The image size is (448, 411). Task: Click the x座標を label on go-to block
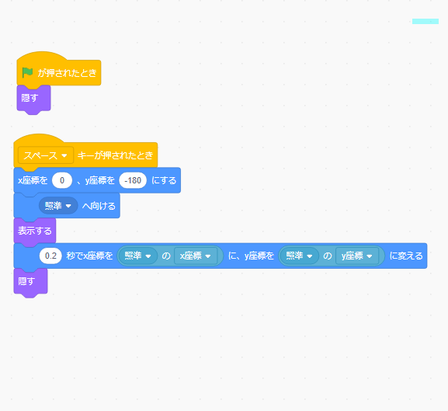(x=33, y=180)
